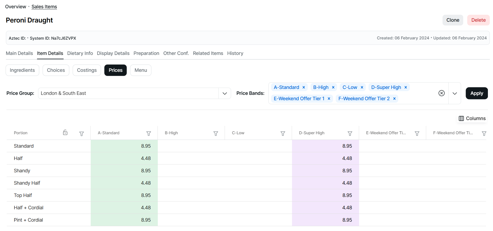
Task: Expand the Price Group dropdown
Action: (x=225, y=93)
